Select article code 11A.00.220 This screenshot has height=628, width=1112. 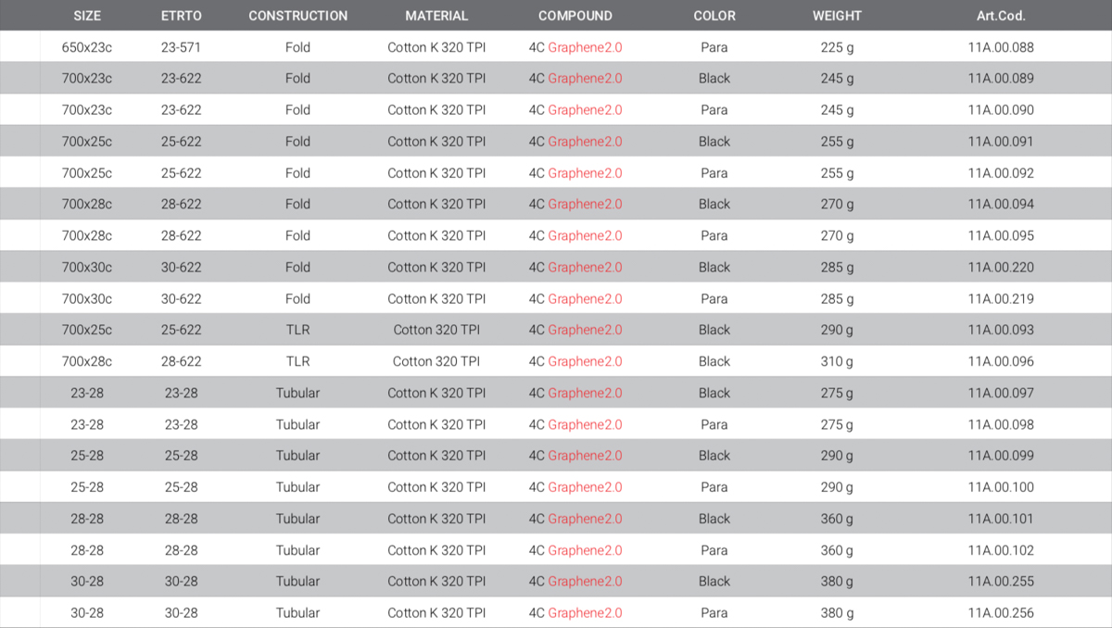tap(1001, 268)
